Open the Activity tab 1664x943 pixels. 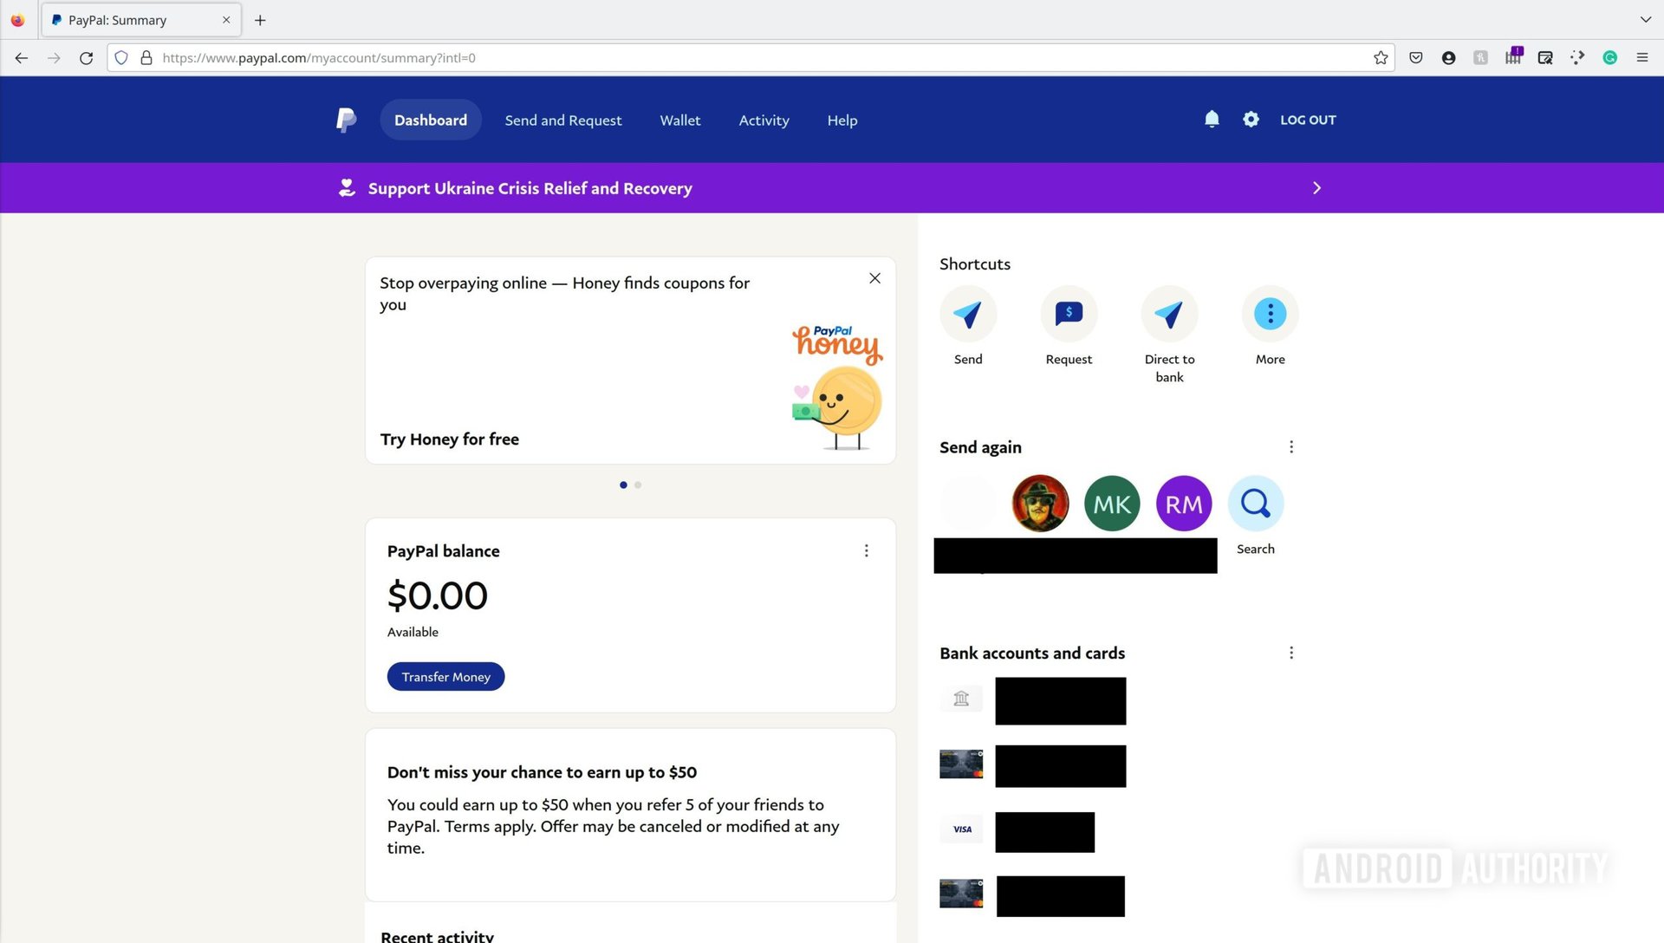coord(764,119)
